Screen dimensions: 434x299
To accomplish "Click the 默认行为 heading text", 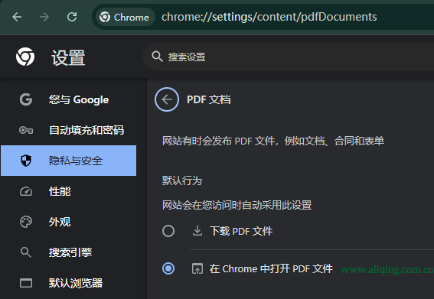I will click(182, 180).
